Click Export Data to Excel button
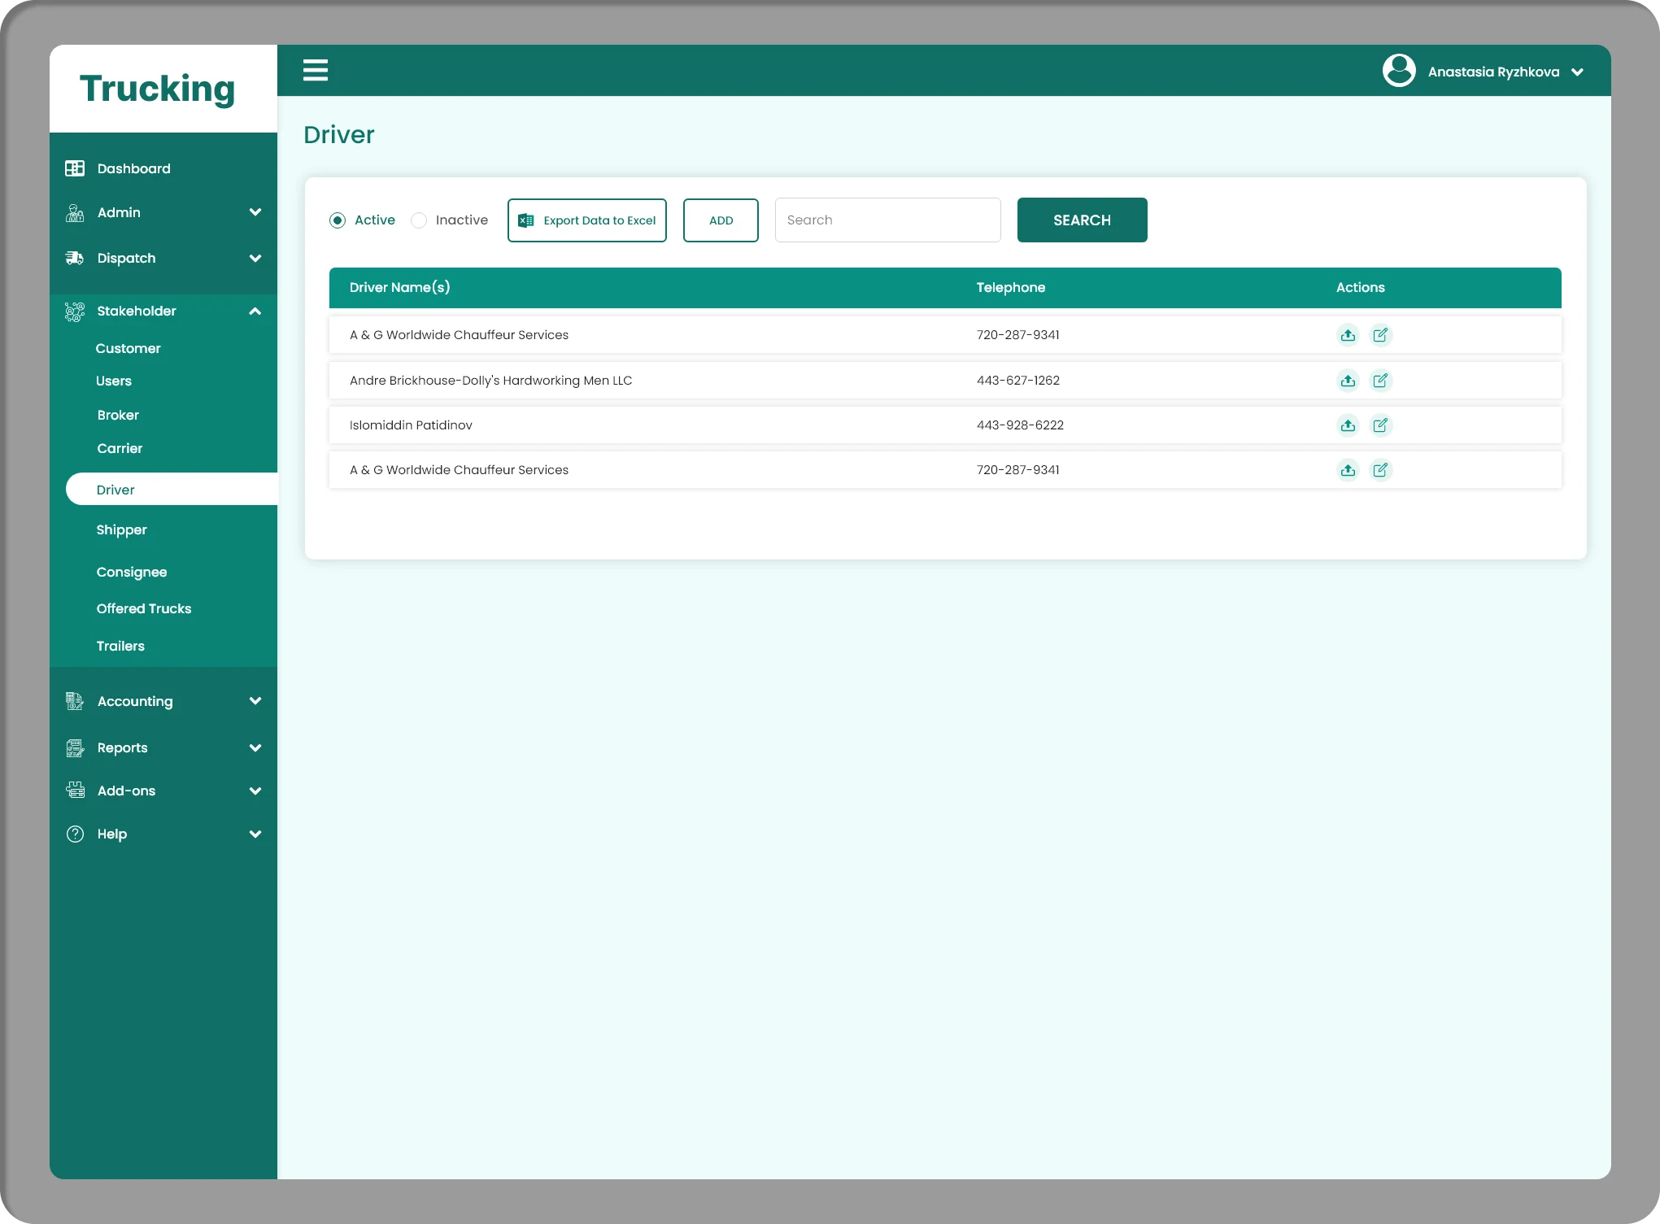The image size is (1660, 1224). (x=587, y=220)
